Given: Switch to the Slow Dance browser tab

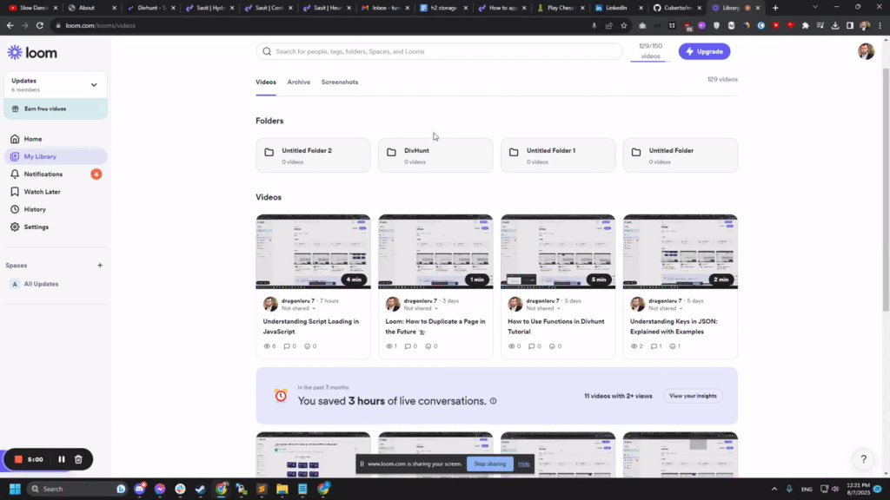Looking at the screenshot, I should 32,8.
